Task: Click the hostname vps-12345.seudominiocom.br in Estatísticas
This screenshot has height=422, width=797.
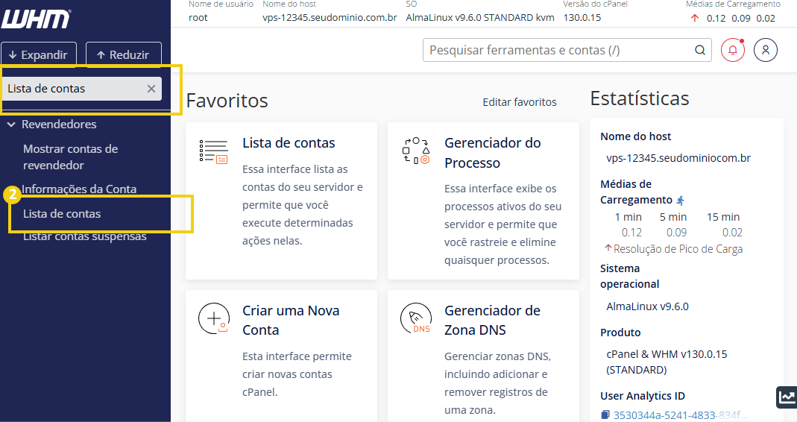Action: tap(678, 158)
